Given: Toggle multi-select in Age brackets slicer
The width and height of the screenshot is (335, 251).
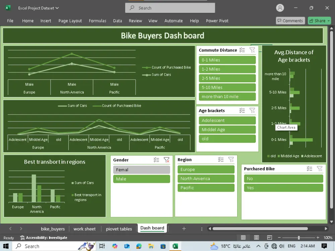Looking at the screenshot, I should click(x=242, y=110).
